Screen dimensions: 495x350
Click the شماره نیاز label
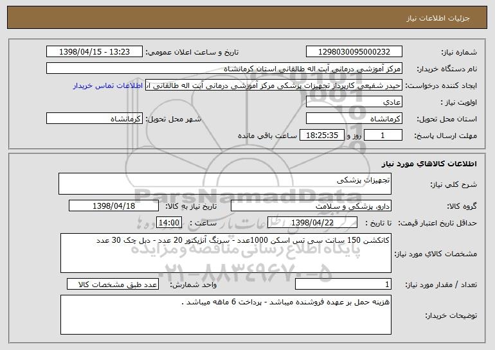[459, 53]
